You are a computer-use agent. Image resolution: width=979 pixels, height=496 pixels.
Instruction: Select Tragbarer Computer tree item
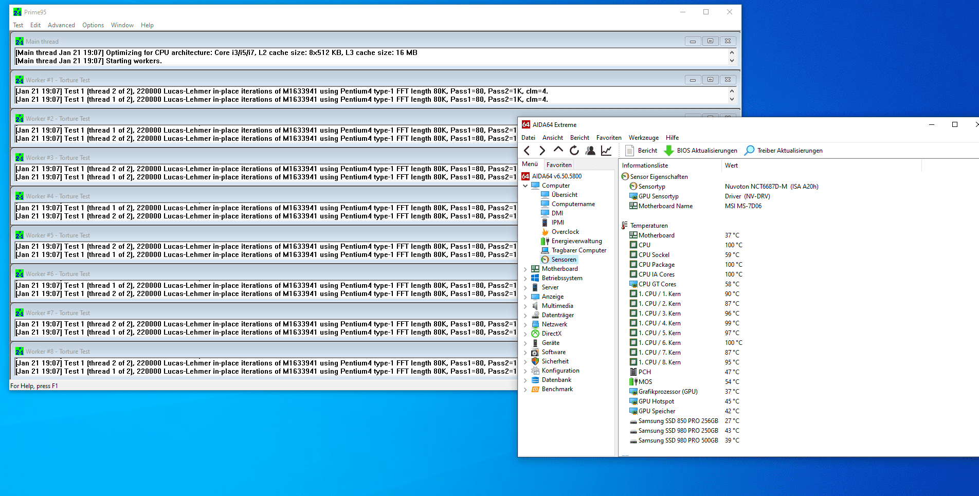578,250
